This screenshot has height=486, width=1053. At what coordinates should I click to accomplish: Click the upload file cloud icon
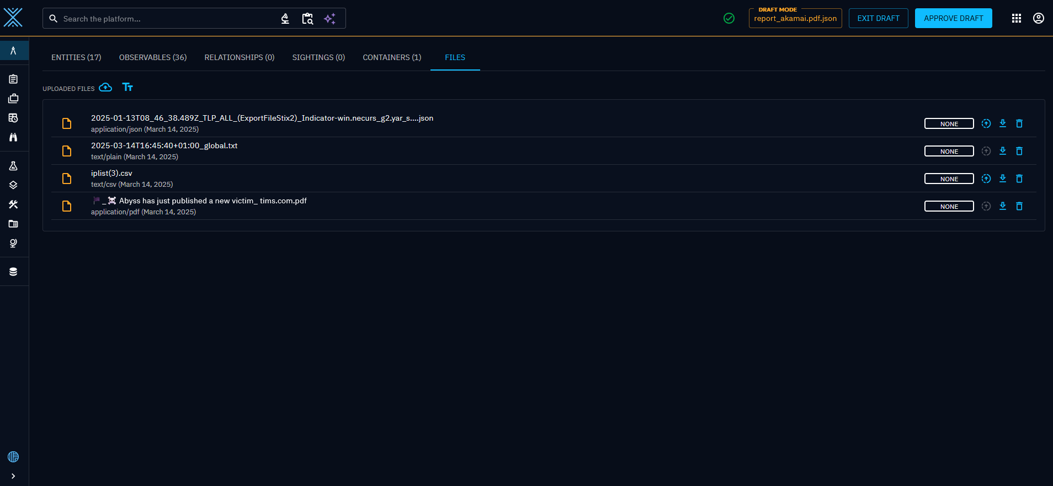105,88
